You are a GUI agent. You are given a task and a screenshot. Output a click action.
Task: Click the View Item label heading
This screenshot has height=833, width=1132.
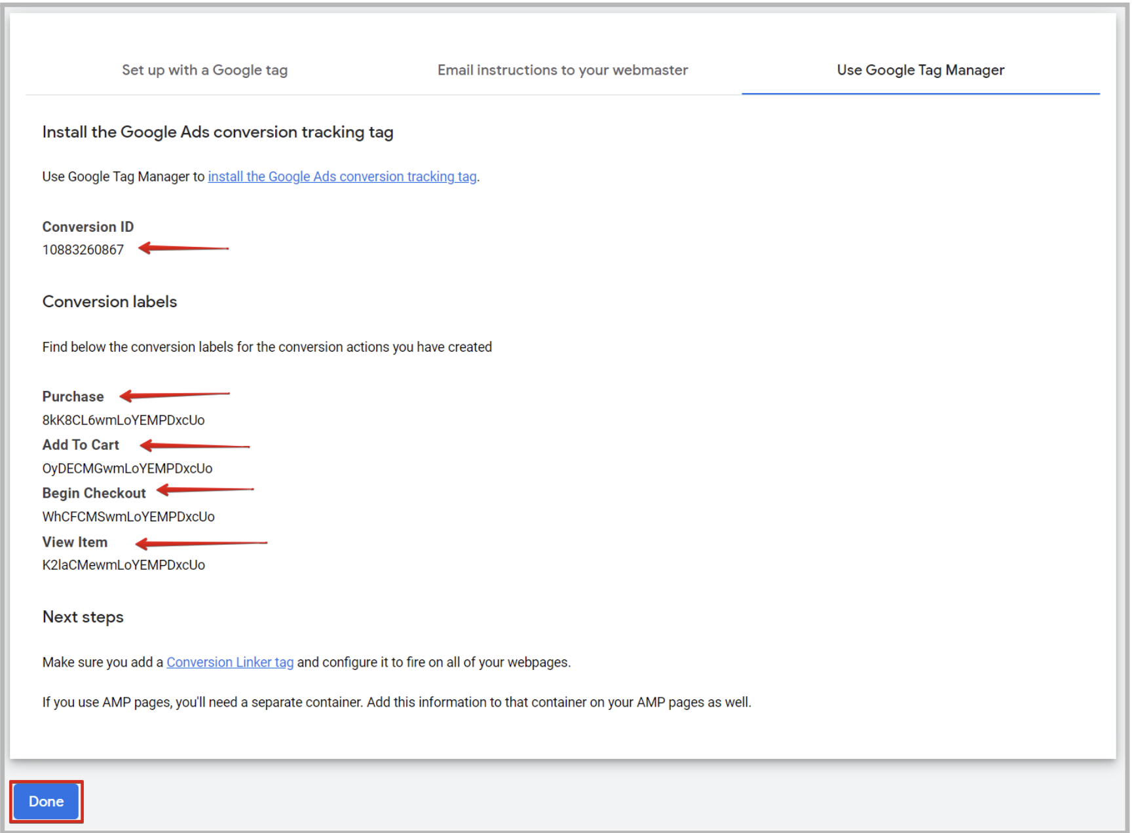tap(75, 542)
